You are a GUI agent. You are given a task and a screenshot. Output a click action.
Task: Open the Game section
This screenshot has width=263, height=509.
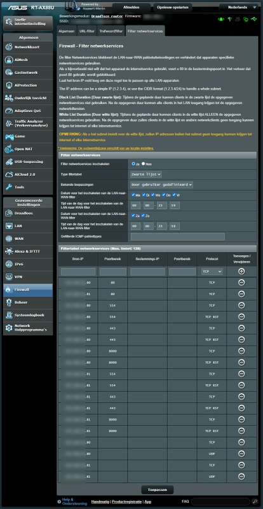[28, 136]
